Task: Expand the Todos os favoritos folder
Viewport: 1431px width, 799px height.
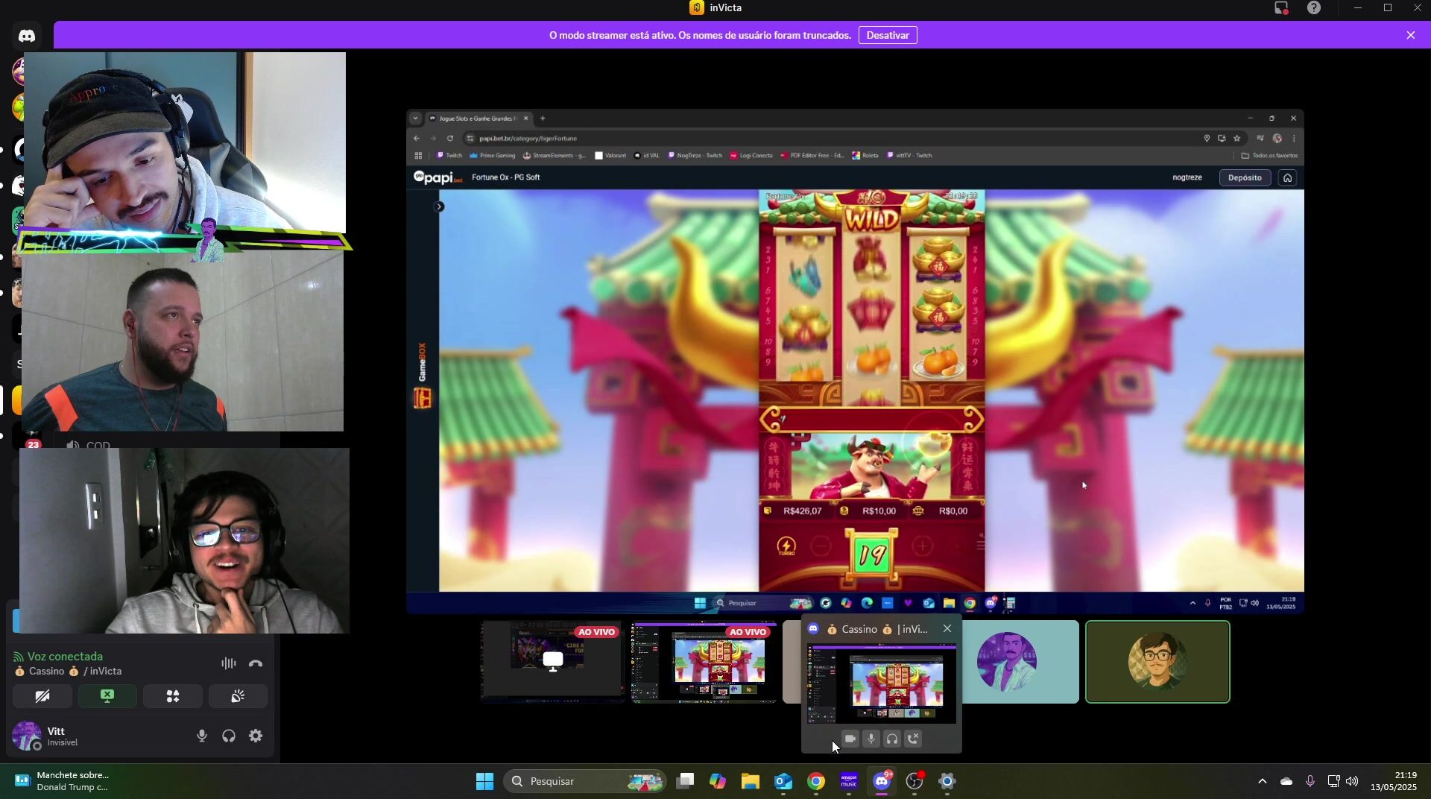Action: 1270,156
